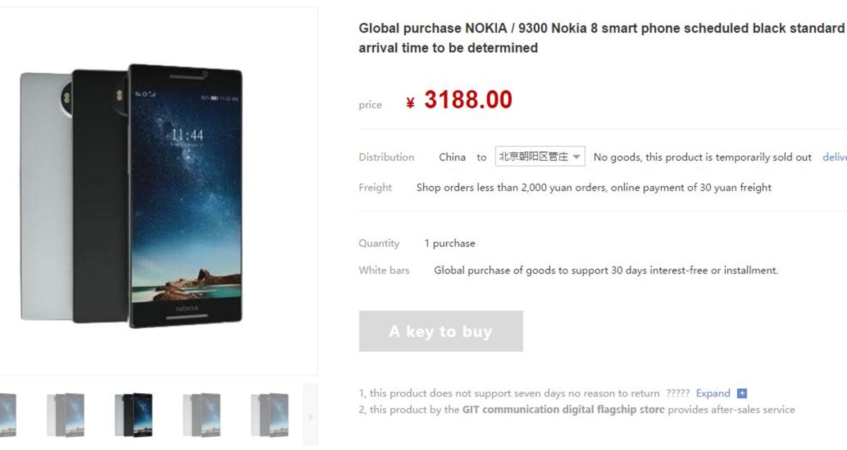This screenshot has width=847, height=450.
Task: Click the price amount 3188.00
Action: (x=468, y=100)
